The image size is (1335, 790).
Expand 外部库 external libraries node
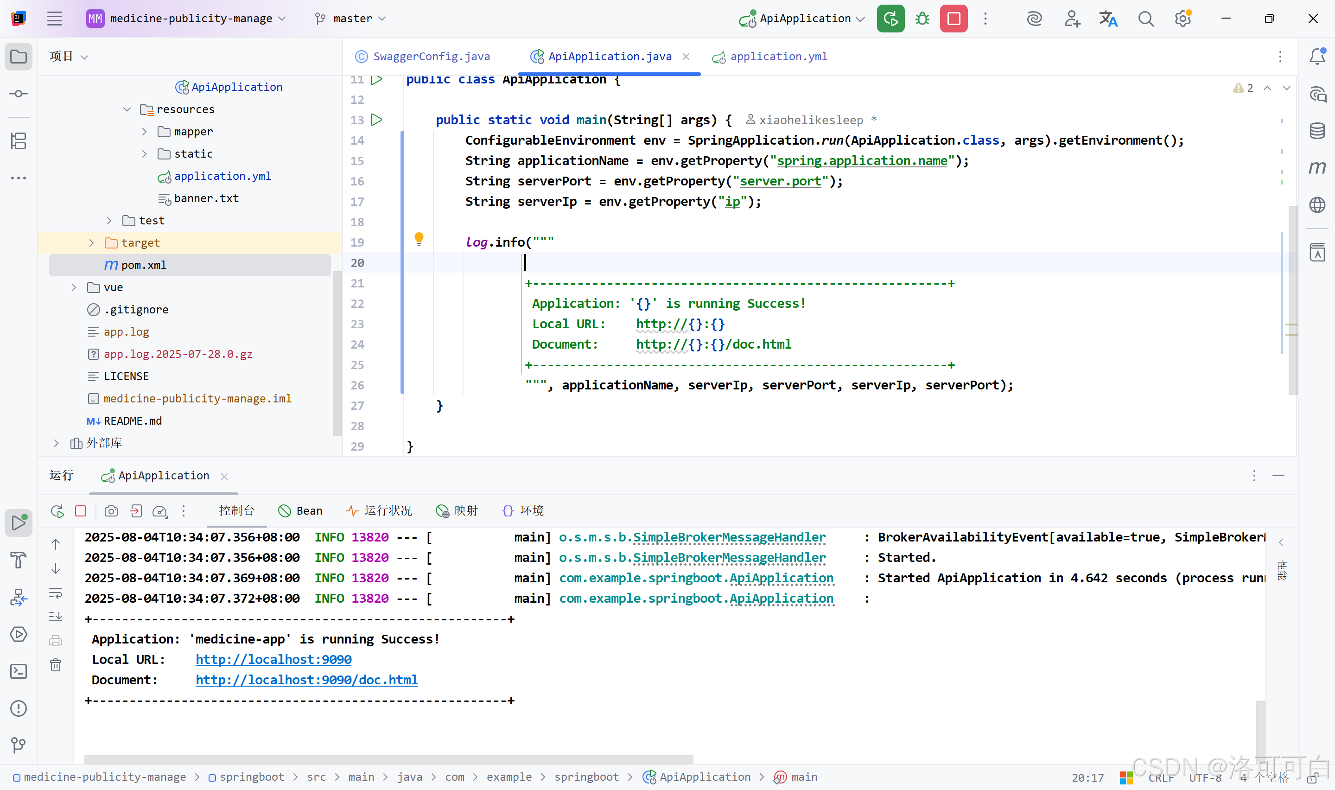click(x=57, y=443)
